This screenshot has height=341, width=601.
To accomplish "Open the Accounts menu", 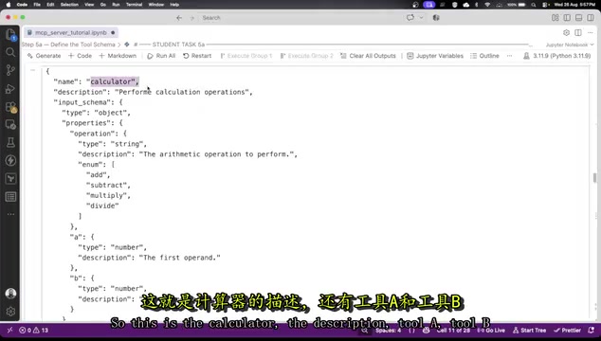I will (10, 294).
